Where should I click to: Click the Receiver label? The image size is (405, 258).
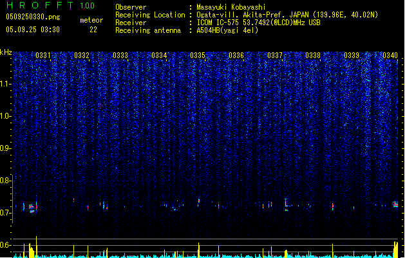pyautogui.click(x=131, y=23)
